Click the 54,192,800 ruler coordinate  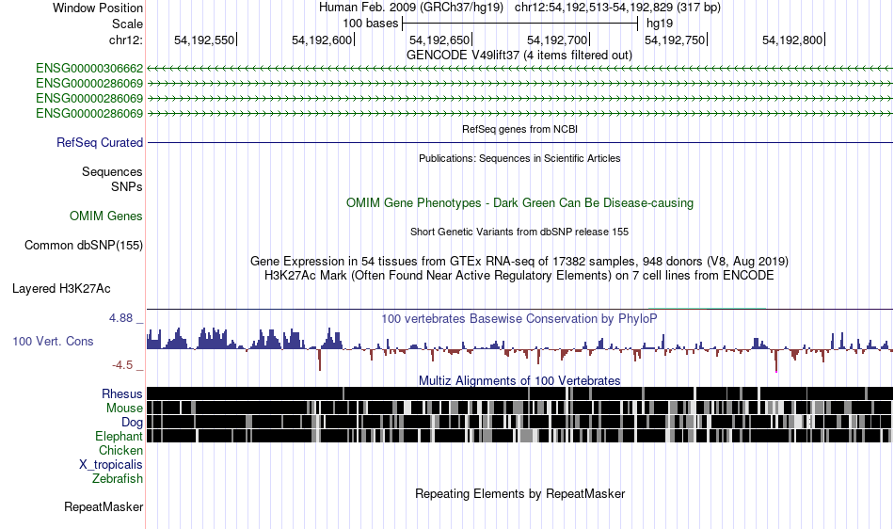pos(792,40)
